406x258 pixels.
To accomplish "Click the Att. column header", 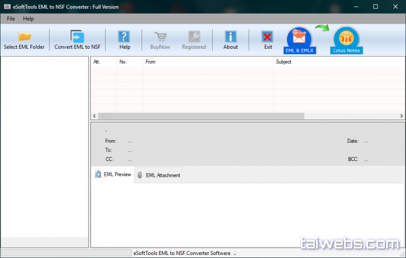I will (x=104, y=62).
